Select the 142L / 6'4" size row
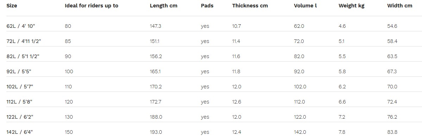 pyautogui.click(x=211, y=132)
